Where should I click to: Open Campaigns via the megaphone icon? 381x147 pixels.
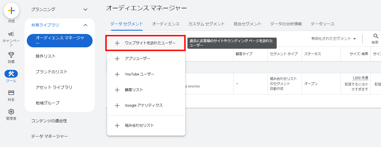pos(11,34)
